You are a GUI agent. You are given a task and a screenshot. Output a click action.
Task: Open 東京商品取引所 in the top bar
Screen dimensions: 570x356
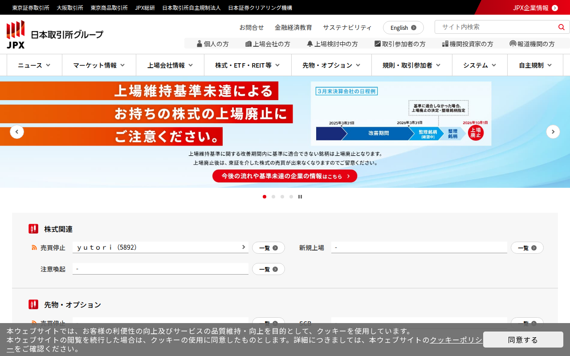109,8
